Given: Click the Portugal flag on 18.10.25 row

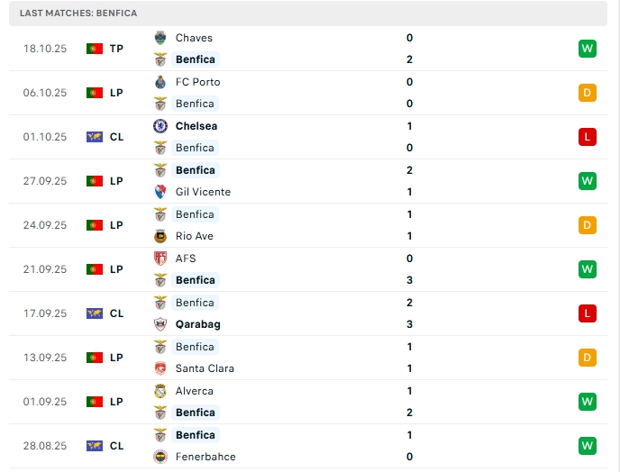Looking at the screenshot, I should click(95, 49).
